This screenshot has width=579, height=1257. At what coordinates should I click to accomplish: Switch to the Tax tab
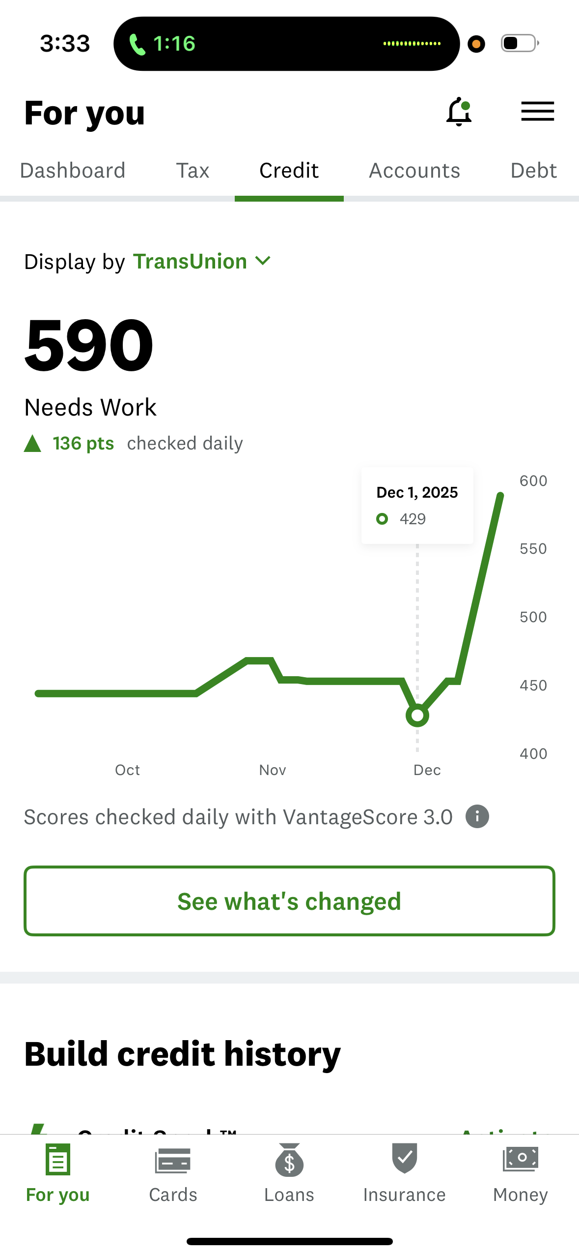(193, 171)
